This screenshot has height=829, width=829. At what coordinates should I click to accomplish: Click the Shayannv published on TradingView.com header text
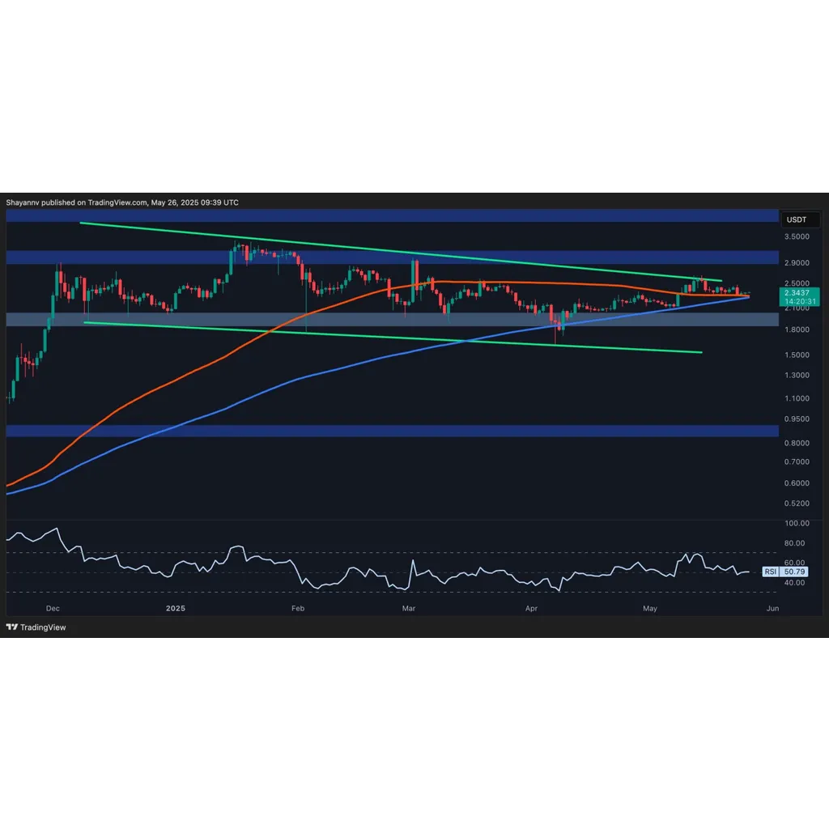[122, 202]
